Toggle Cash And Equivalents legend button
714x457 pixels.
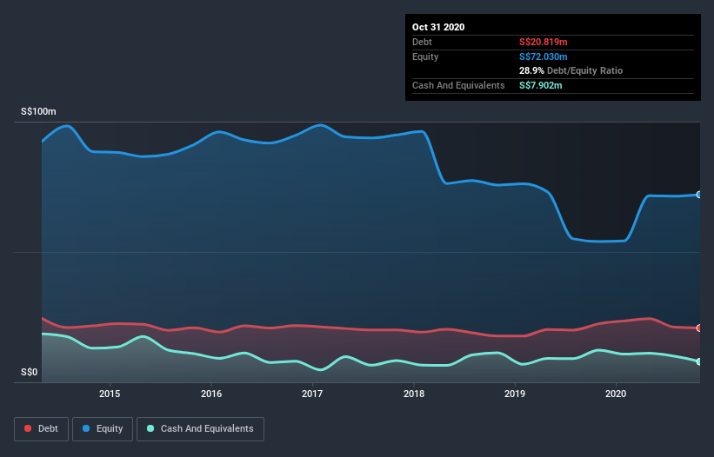coord(200,429)
